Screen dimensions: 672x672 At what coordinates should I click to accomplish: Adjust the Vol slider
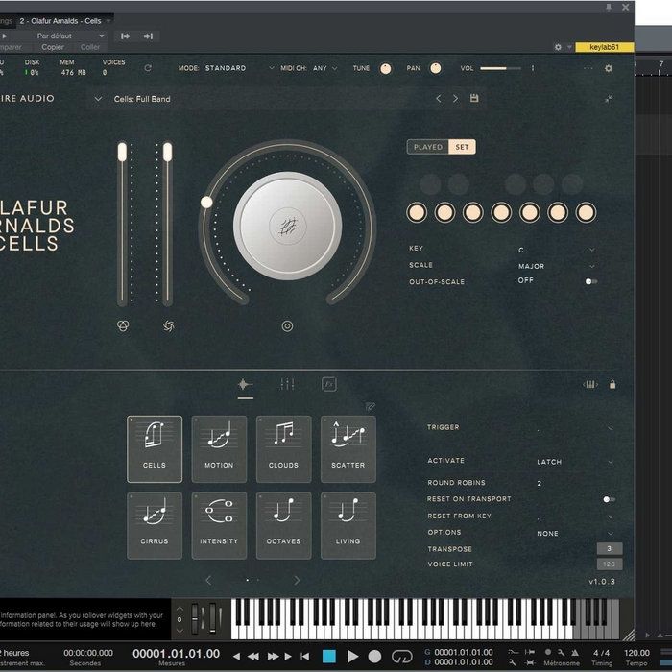pyautogui.click(x=500, y=68)
